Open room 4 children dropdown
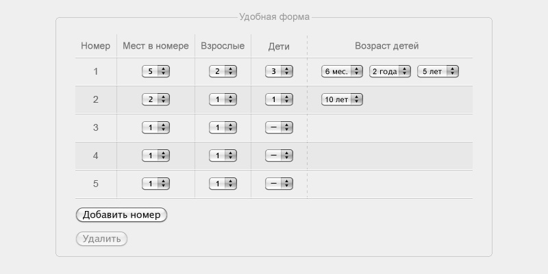 click(279, 155)
